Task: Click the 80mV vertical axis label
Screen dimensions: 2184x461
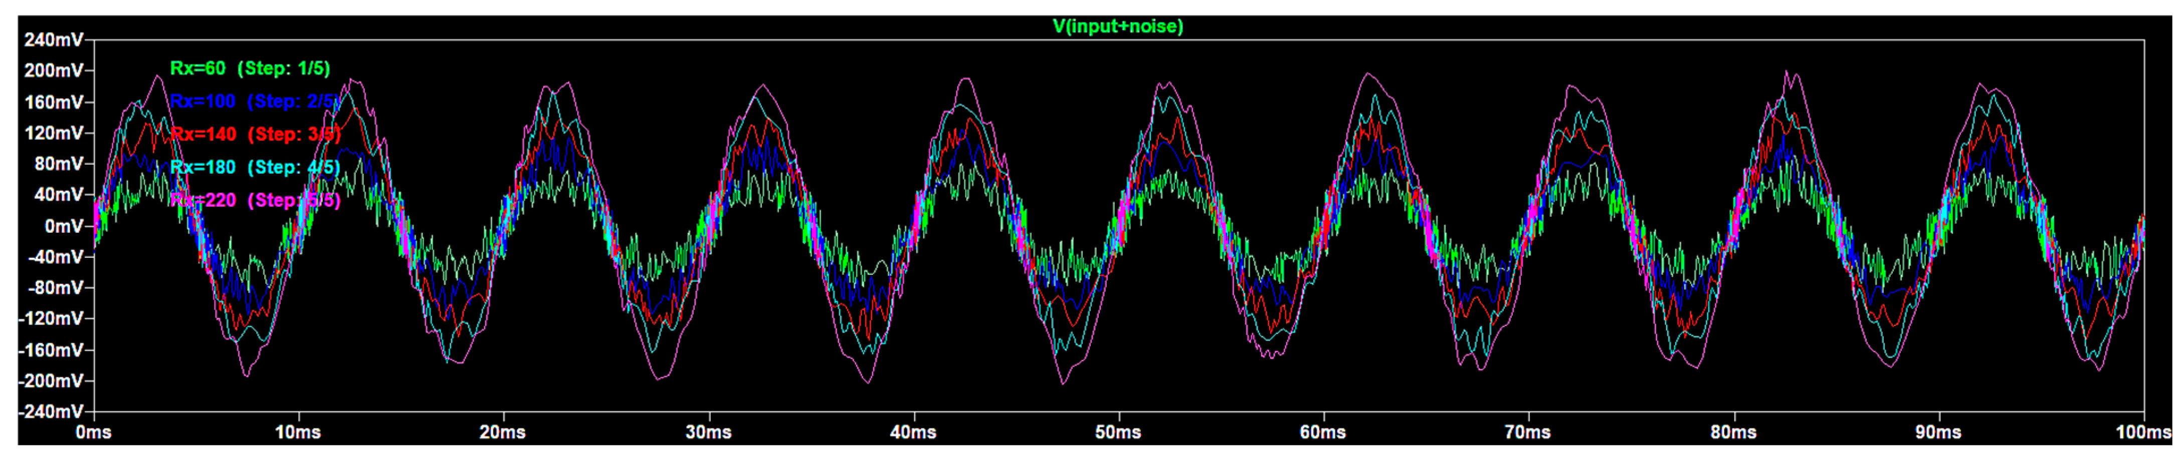Action: click(x=59, y=164)
